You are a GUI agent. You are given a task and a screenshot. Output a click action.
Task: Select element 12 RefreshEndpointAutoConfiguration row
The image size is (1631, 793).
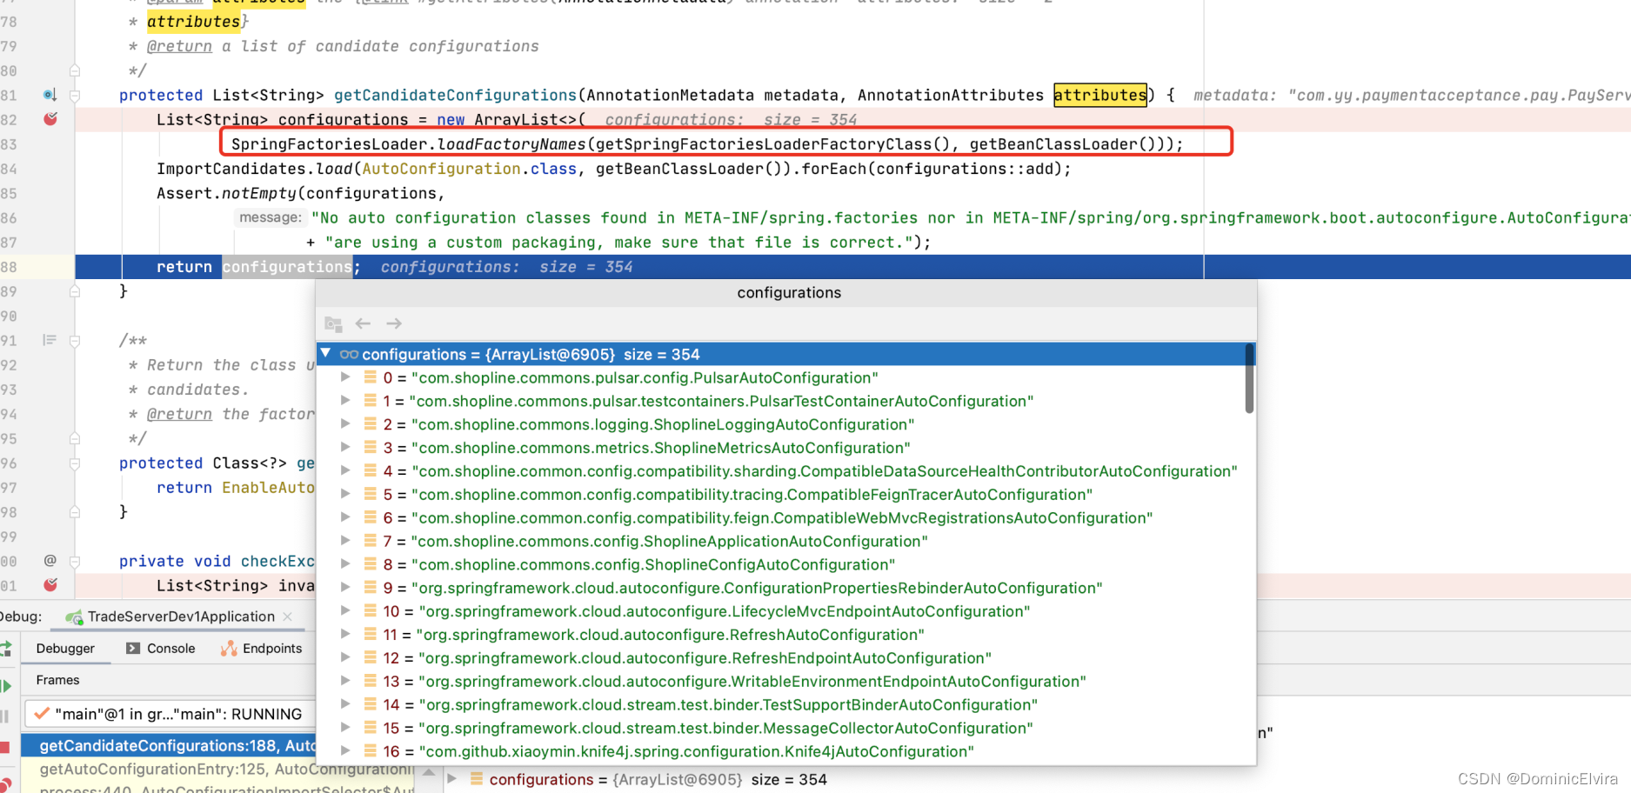tap(781, 658)
